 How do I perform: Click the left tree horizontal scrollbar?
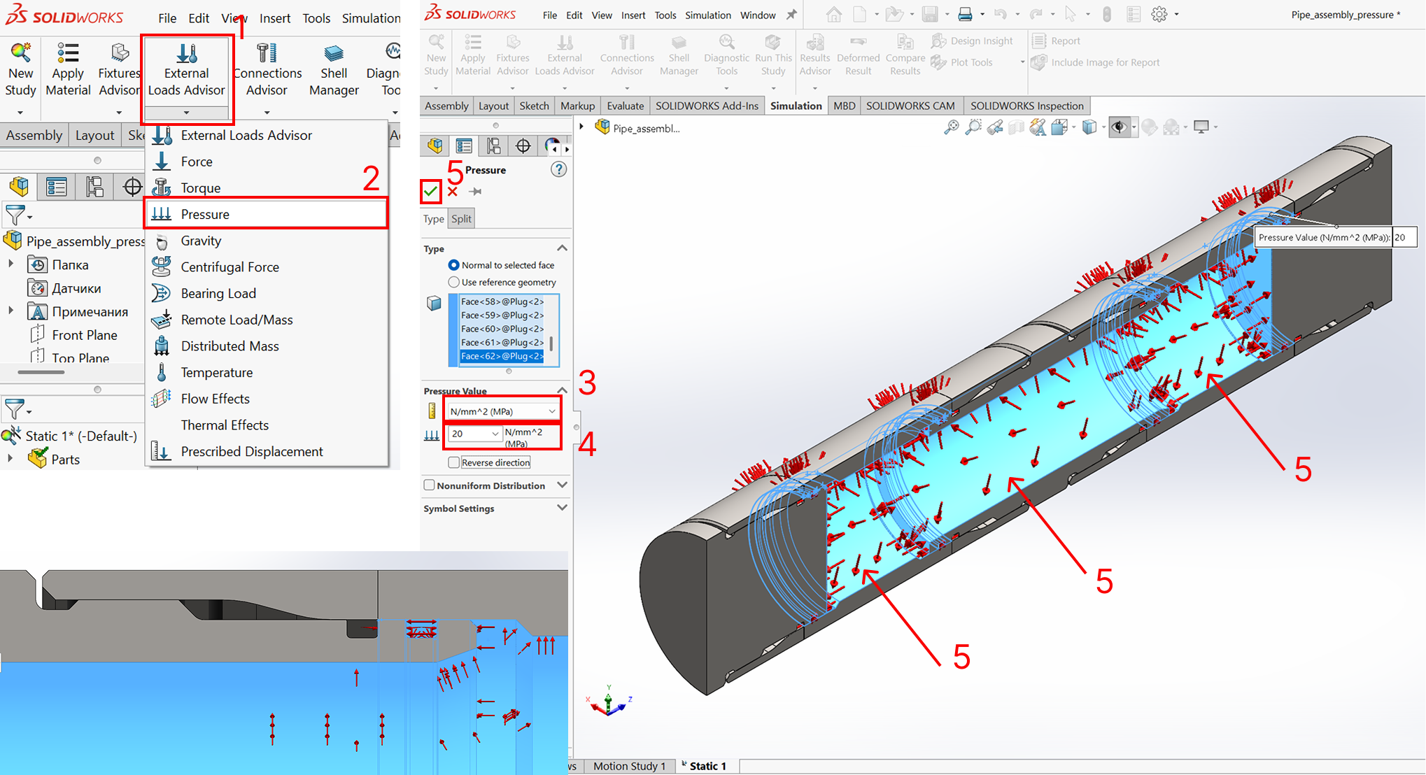(x=41, y=372)
